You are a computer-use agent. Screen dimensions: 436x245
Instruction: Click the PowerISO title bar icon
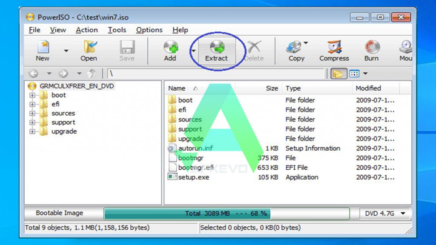[30, 17]
